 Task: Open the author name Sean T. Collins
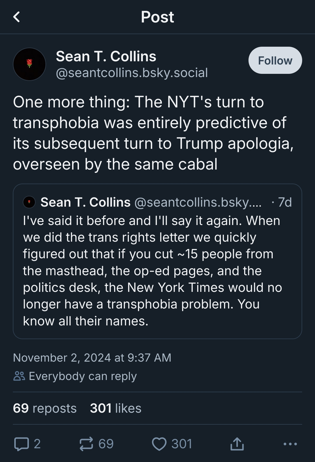point(106,56)
